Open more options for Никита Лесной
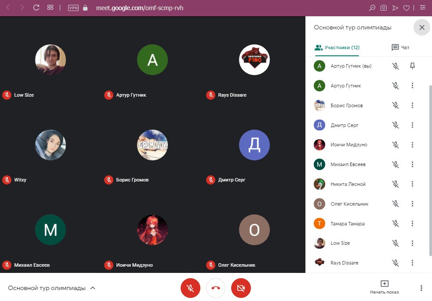Screen dimensions: 432x301 (412, 184)
